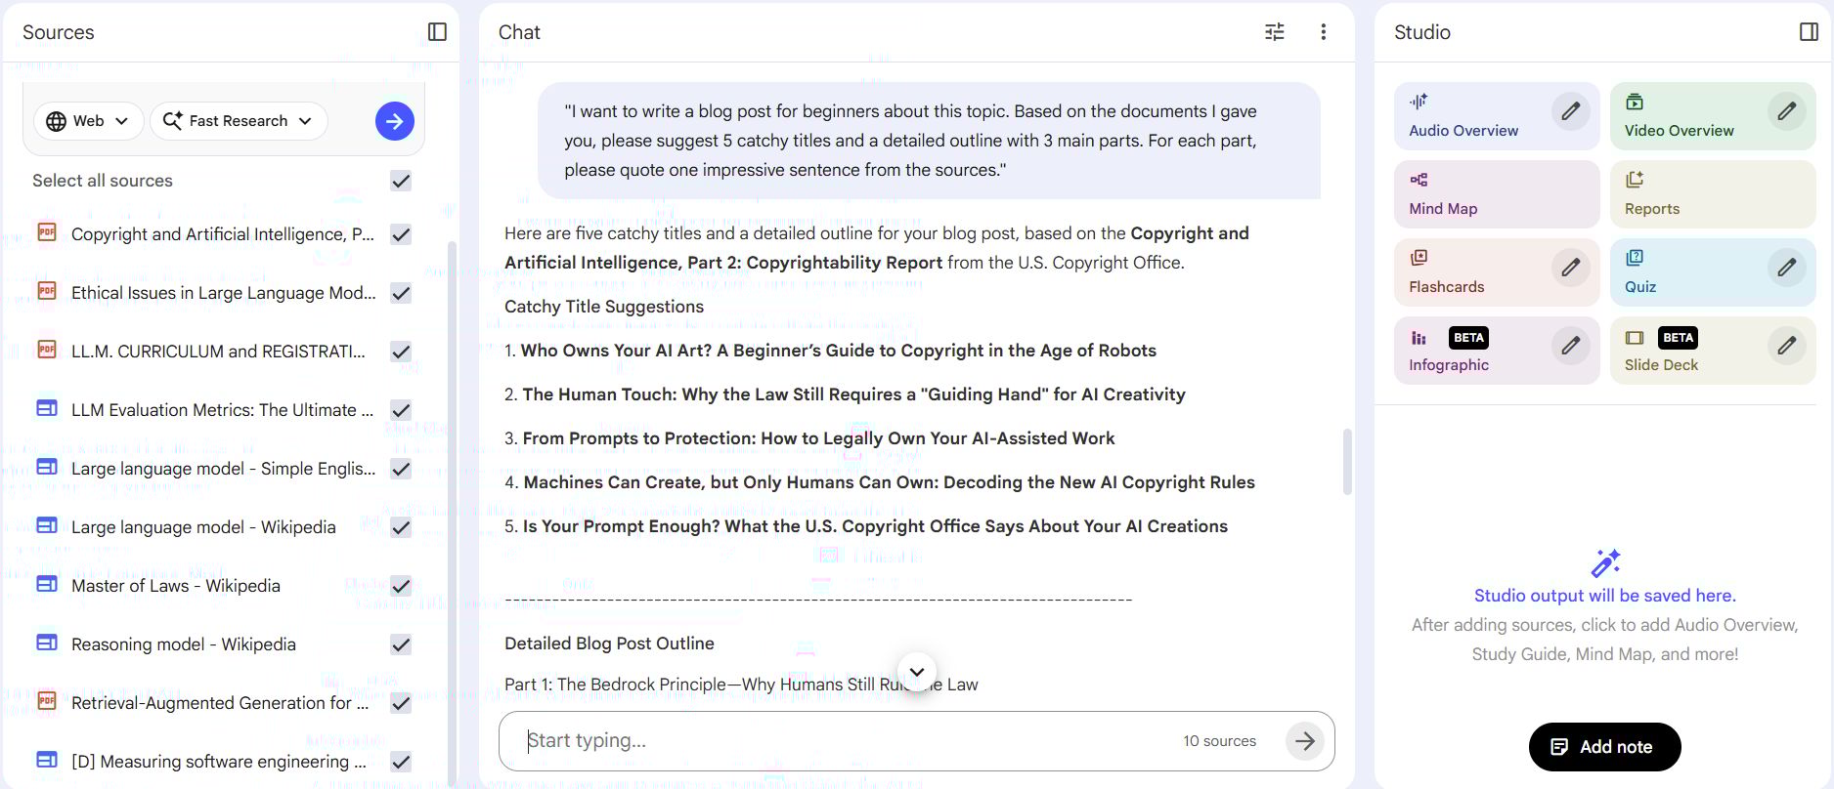Uncheck Retrieval-Augmented Generation source checkbox
Viewport: 1834px width, 789px height.
[401, 703]
